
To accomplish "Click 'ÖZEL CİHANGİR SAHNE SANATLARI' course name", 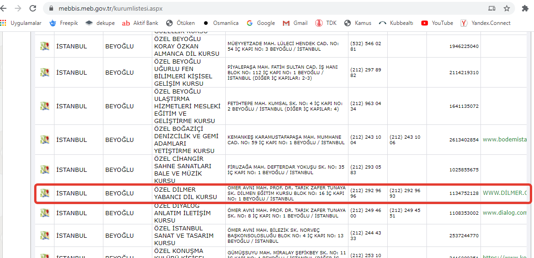I will (x=183, y=169).
